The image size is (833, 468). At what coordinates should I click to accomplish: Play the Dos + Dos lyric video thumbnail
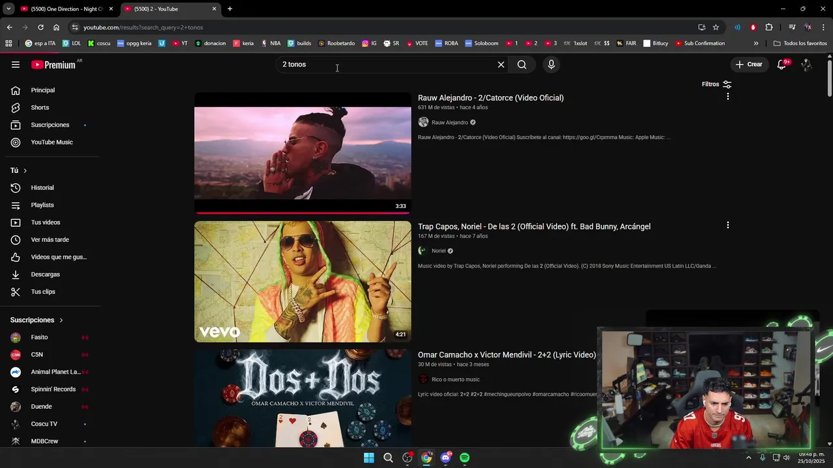click(x=303, y=398)
